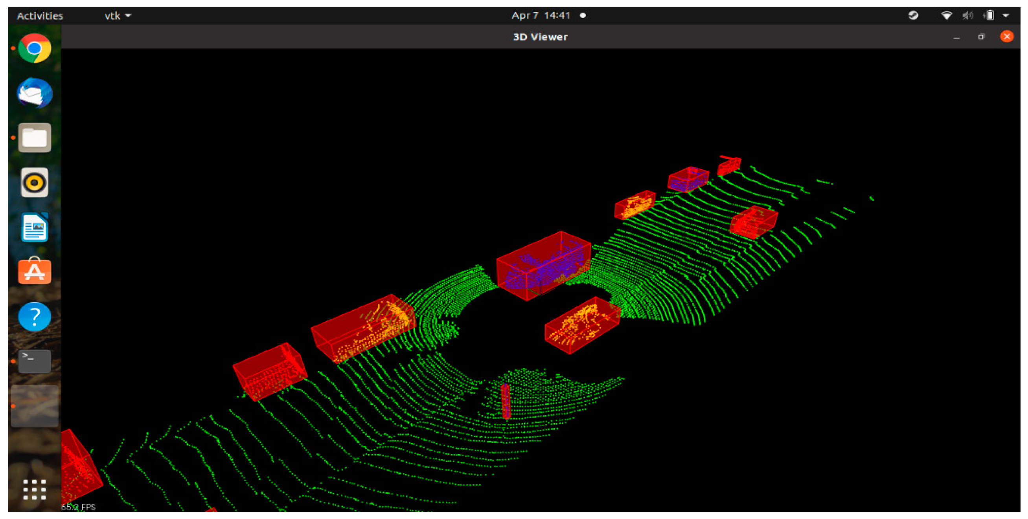Show the applications grid
Image resolution: width=1028 pixels, height=519 pixels.
[x=34, y=489]
